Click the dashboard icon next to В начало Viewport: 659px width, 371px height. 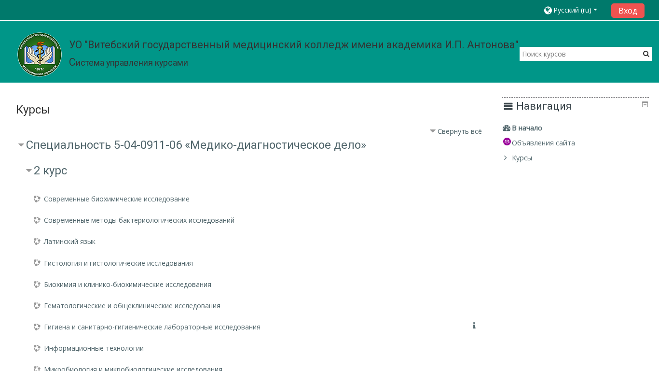coord(507,128)
